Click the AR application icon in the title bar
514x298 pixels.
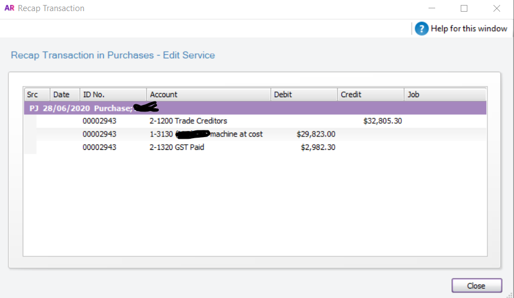(9, 8)
